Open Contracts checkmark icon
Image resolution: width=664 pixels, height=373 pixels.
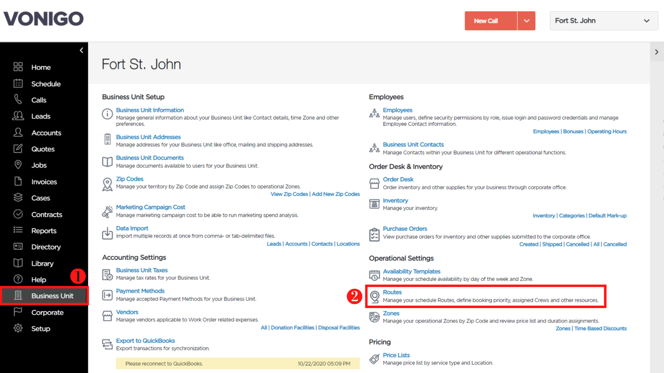click(x=18, y=214)
